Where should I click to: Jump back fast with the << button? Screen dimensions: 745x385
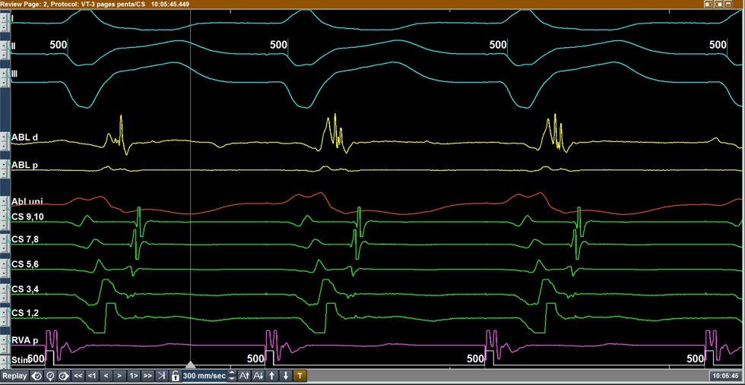coord(78,376)
